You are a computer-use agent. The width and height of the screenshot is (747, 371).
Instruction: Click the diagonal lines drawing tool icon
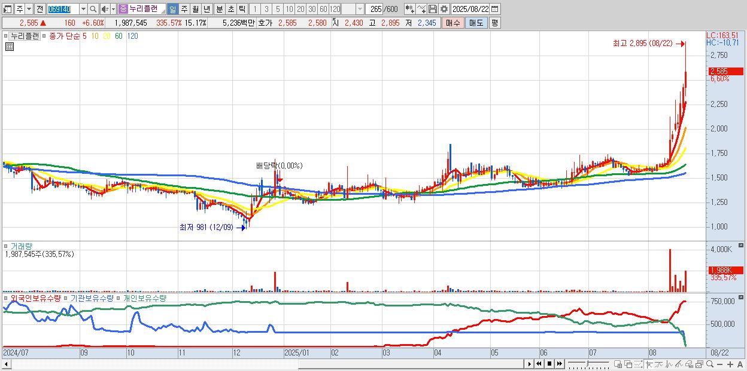pos(679,364)
